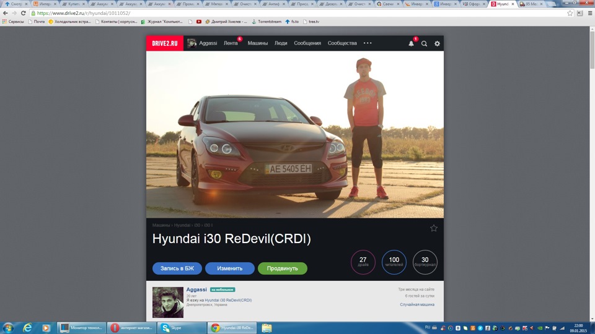Open the Сервисы apps bookmark

click(x=13, y=22)
